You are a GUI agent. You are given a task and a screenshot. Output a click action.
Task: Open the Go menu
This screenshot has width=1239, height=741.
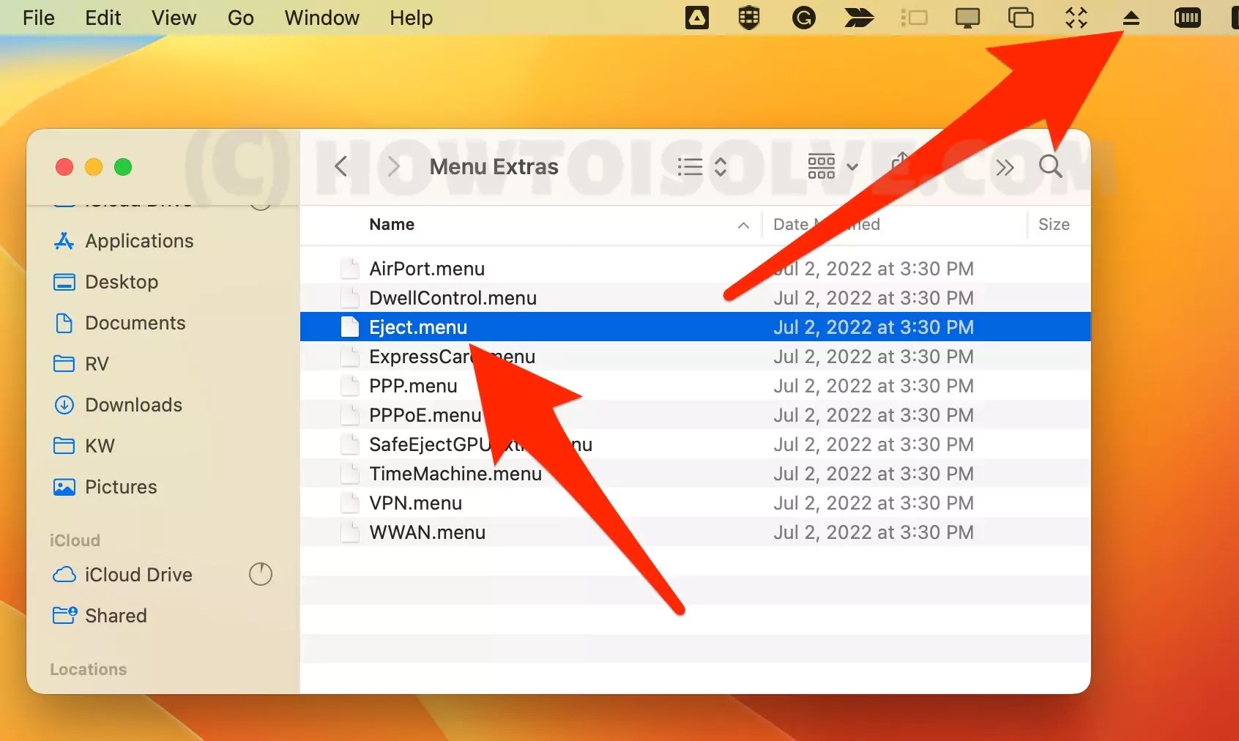(239, 18)
